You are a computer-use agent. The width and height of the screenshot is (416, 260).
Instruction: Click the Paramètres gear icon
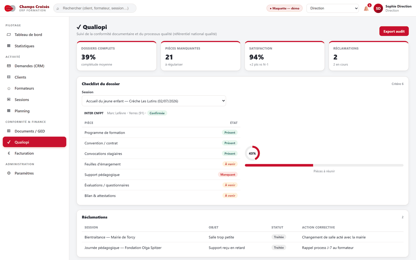[x=9, y=173]
